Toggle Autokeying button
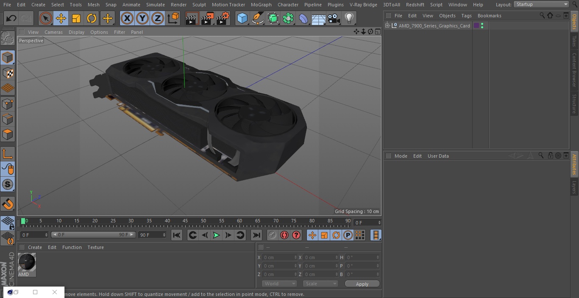579x298 pixels. click(284, 235)
